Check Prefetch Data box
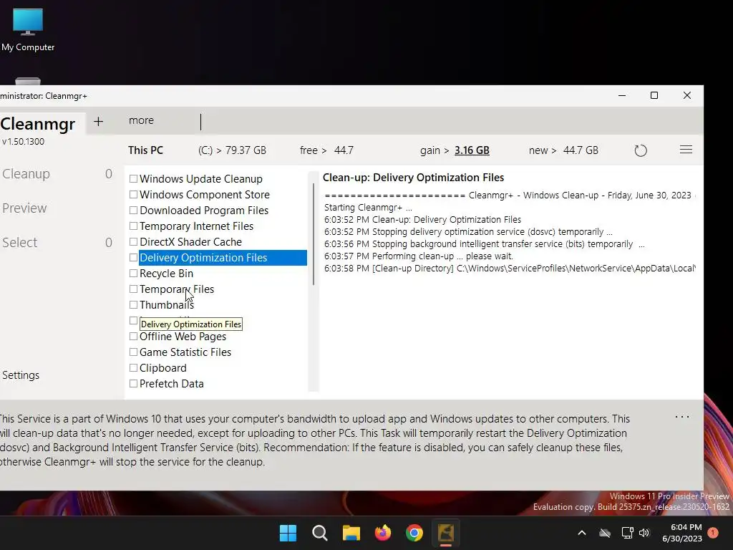 pyautogui.click(x=133, y=384)
